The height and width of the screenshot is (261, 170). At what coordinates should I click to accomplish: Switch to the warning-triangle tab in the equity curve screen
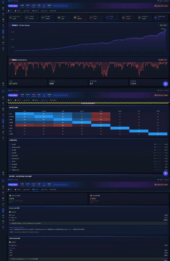tap(27, 11)
